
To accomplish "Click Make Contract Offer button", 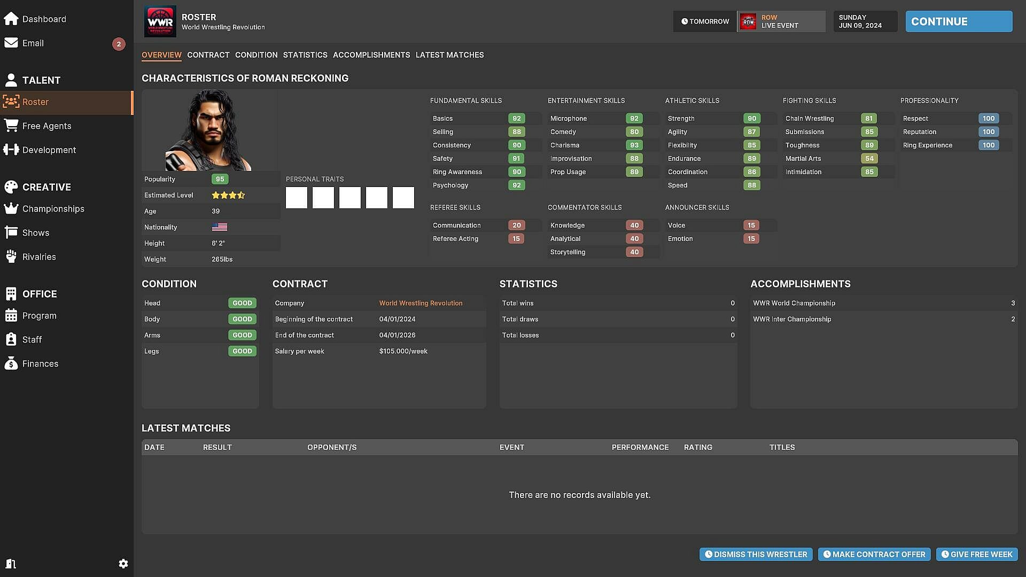I will click(874, 555).
